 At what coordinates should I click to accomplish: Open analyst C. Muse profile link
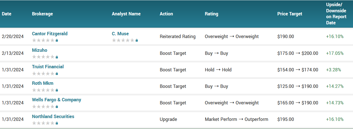(x=120, y=34)
